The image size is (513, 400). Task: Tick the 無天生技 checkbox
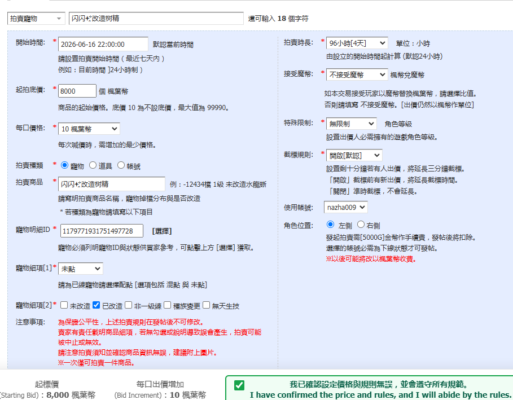(x=206, y=305)
